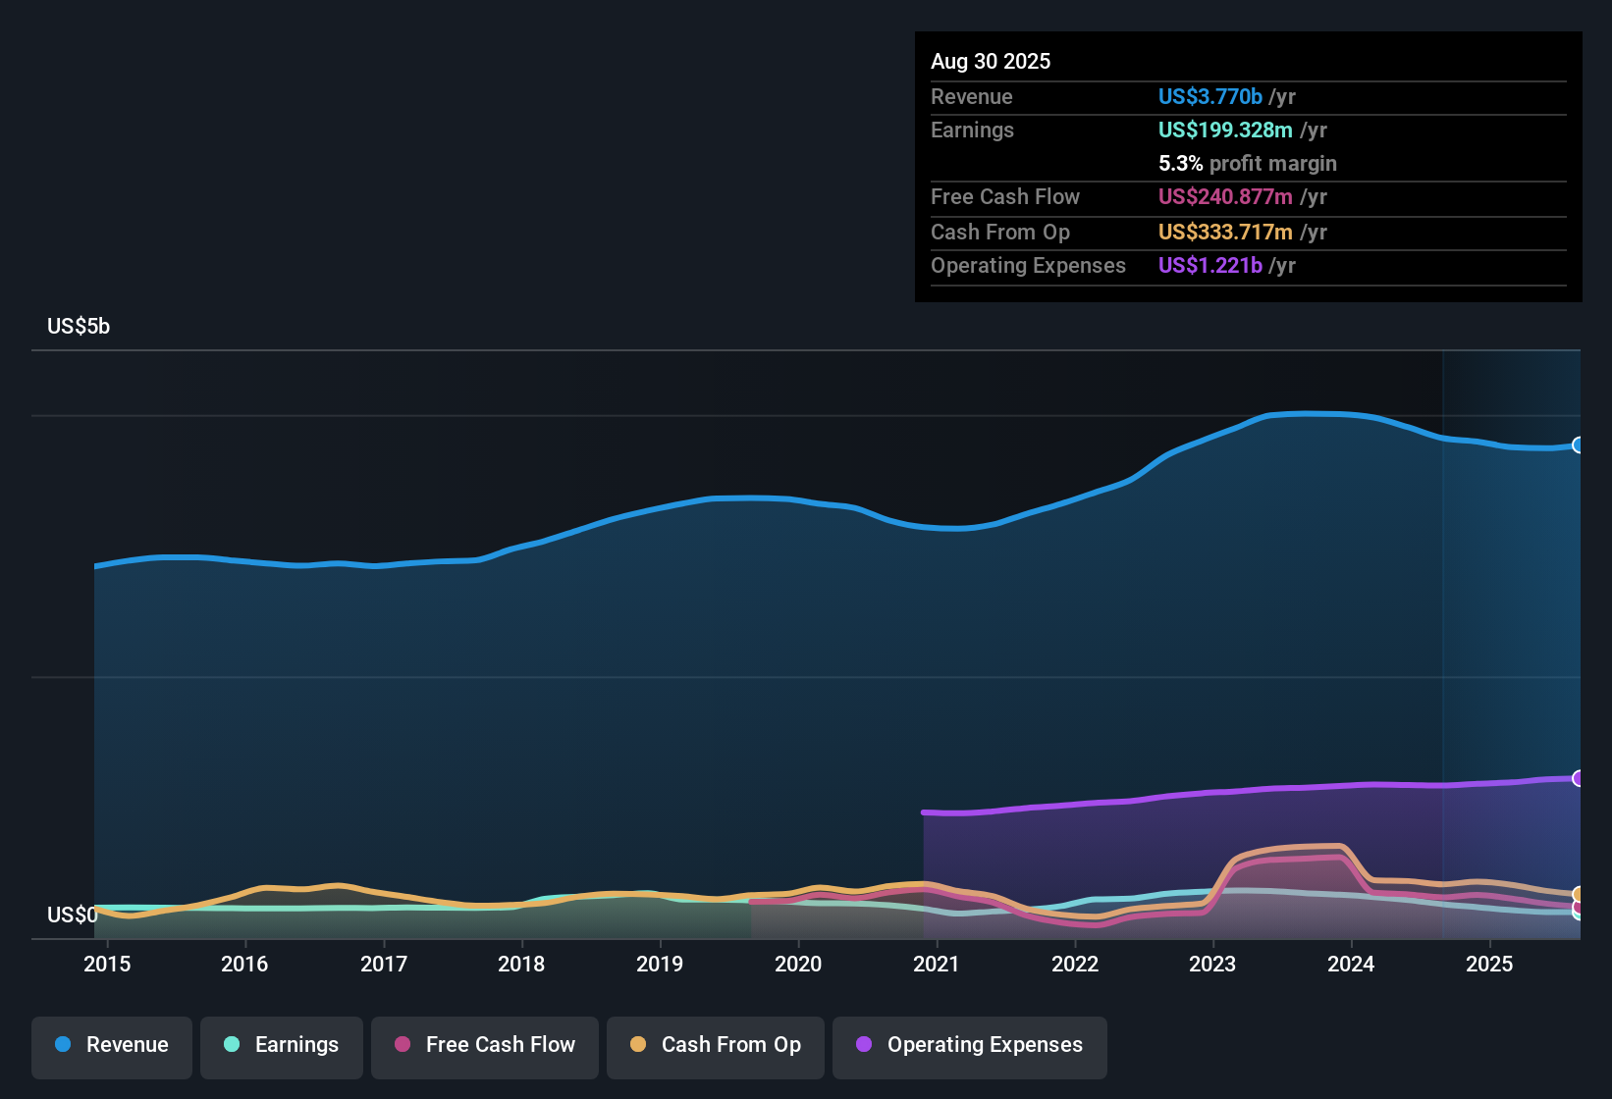Click the 2023 x-axis label

(x=1212, y=965)
